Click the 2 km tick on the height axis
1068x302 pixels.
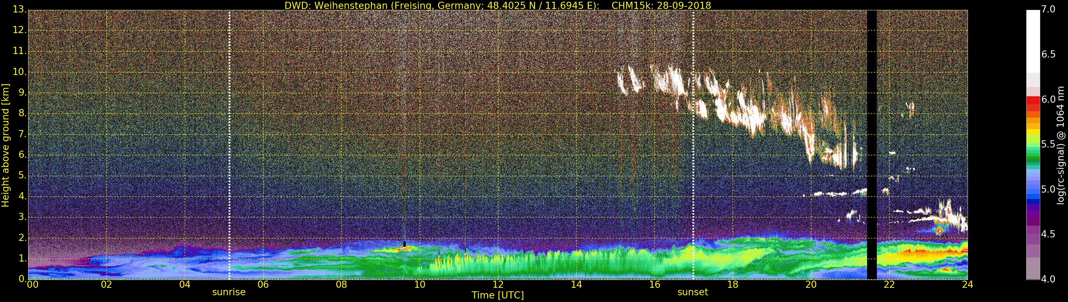23,238
